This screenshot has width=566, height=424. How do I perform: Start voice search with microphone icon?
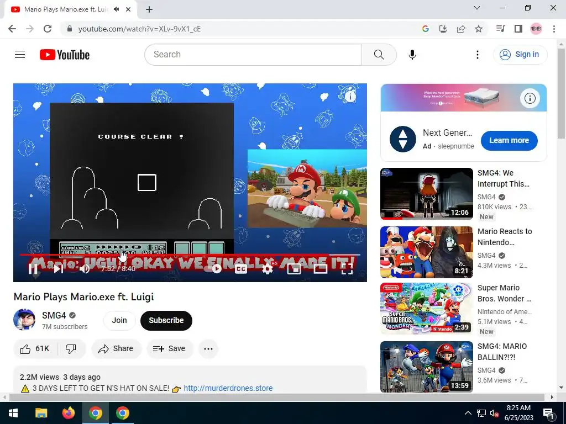412,55
